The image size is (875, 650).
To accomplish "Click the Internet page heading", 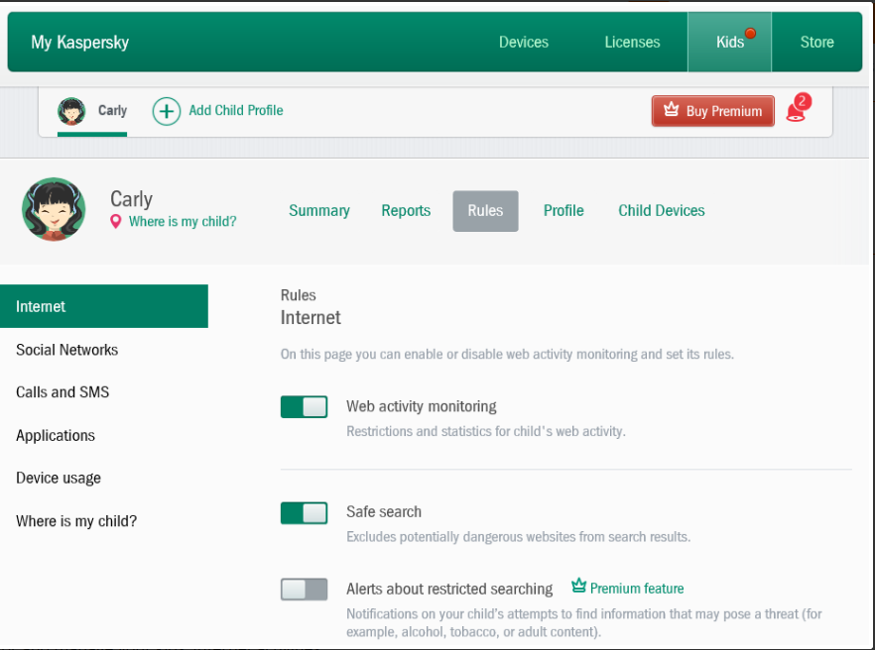I will [x=311, y=318].
